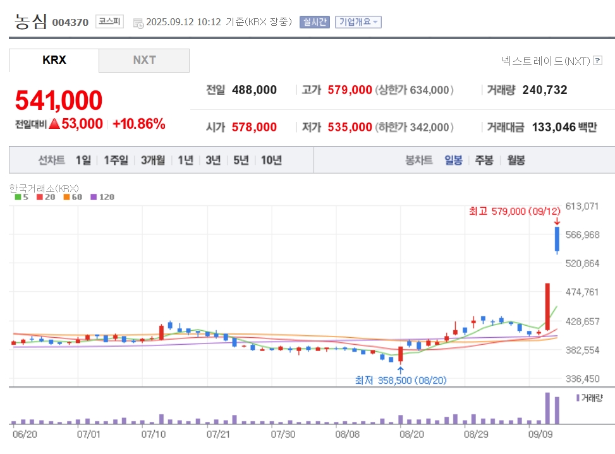This screenshot has width=615, height=454.
Task: Select the 일봉 daily candle chart
Action: 453,160
